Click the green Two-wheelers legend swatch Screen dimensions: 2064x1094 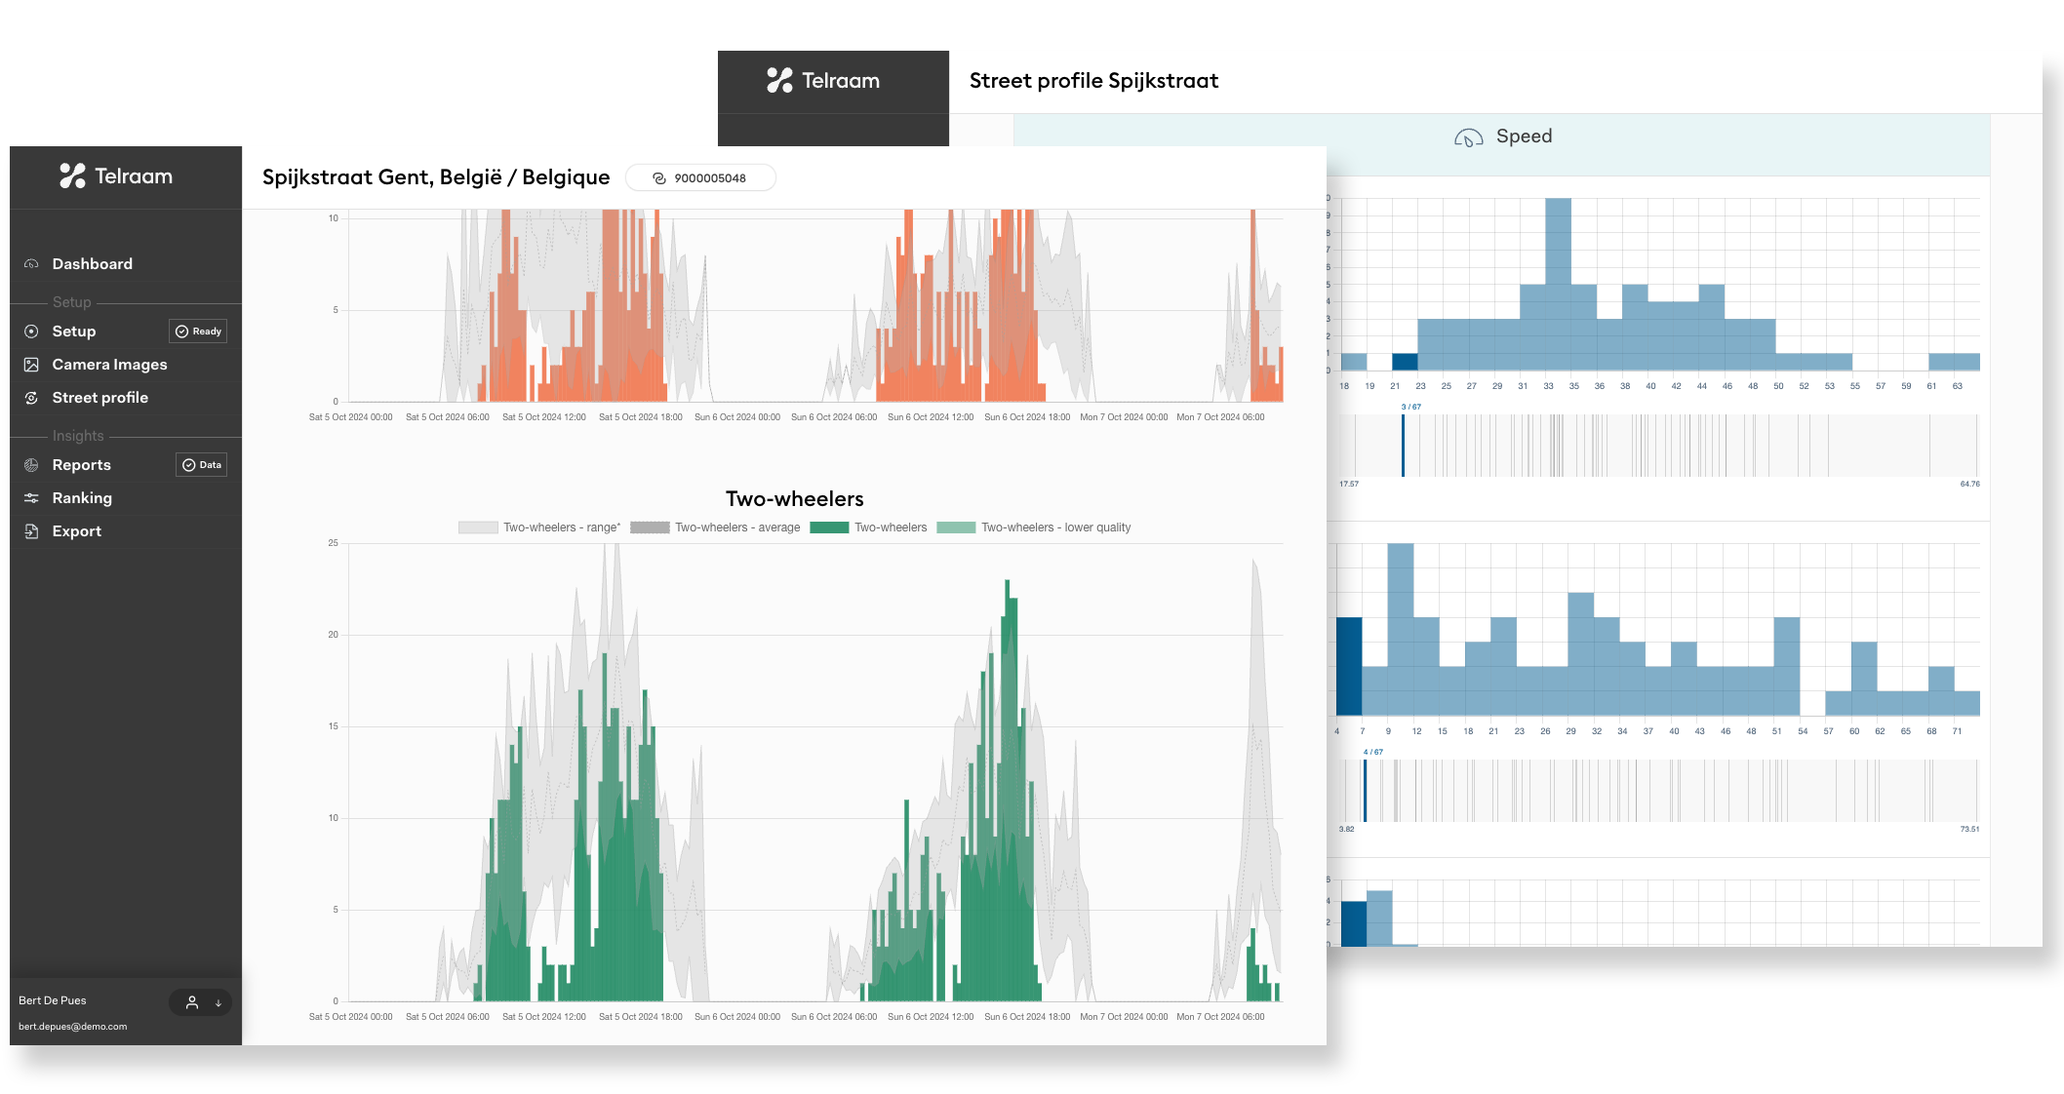pos(829,527)
